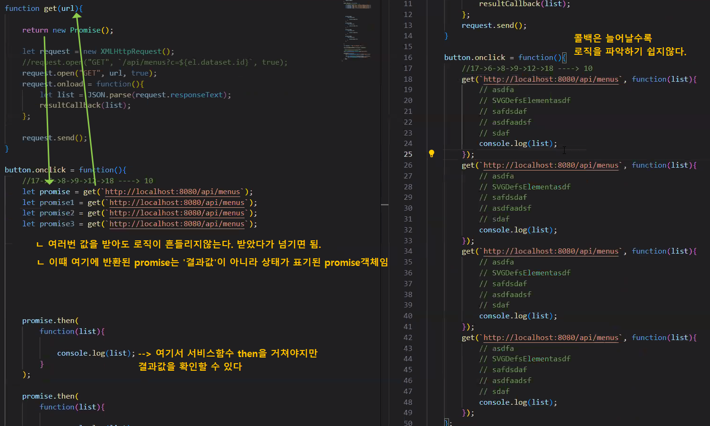
Task: Follow the api/menus link on line 18
Action: [551, 79]
